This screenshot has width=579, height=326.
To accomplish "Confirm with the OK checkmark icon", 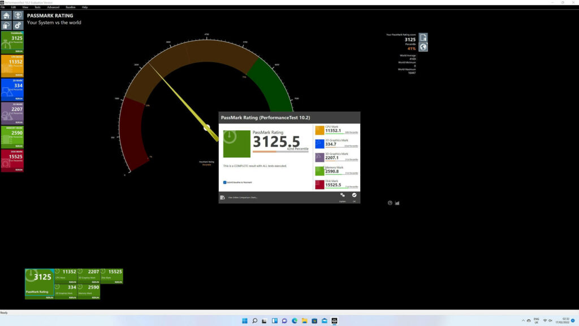I will (354, 195).
